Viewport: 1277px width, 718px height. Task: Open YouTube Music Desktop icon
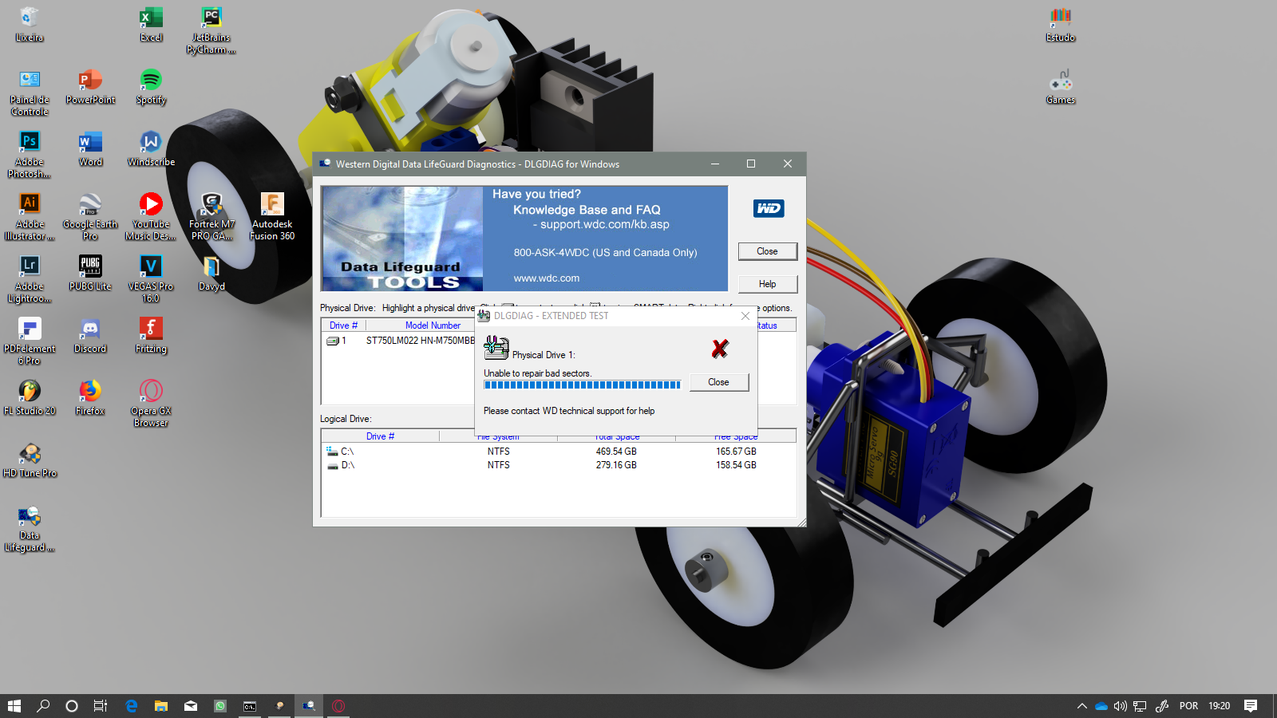pos(151,217)
